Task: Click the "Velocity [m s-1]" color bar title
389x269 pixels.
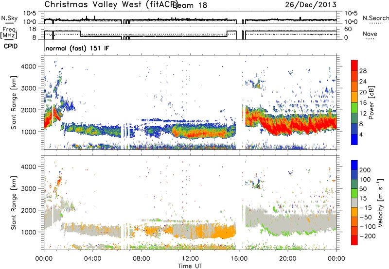Action: tap(381, 202)
